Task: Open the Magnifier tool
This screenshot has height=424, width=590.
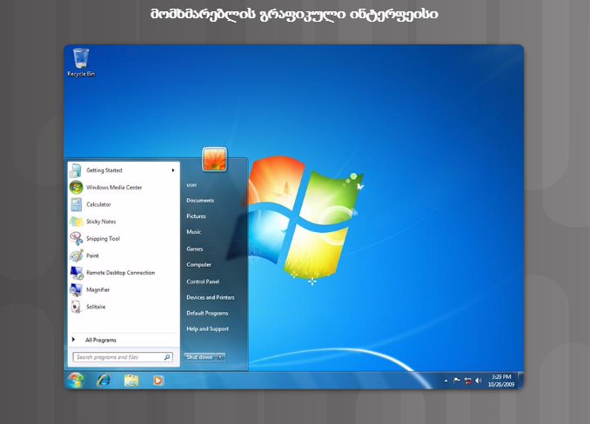Action: 97,289
